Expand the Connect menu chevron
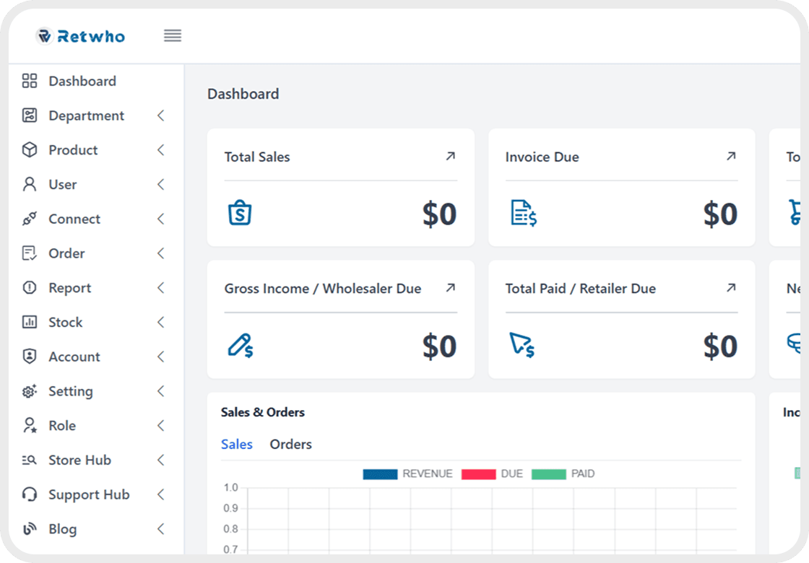This screenshot has width=809, height=563. (x=161, y=219)
